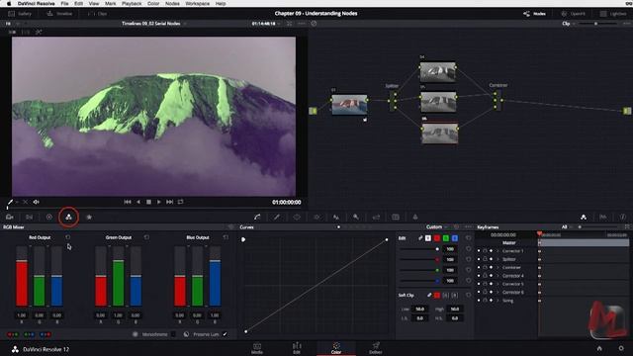Image resolution: width=633 pixels, height=356 pixels.
Task: Click the Red Output red channel bar
Action: [x=22, y=277]
